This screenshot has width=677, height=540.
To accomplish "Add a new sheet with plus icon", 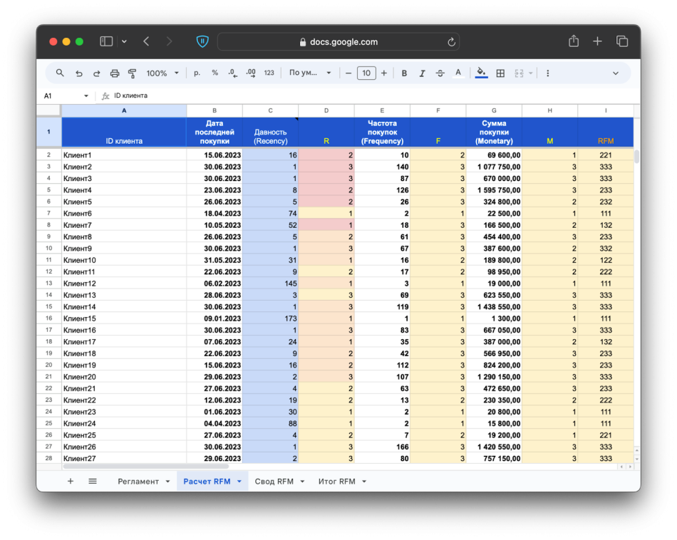I will pyautogui.click(x=71, y=481).
